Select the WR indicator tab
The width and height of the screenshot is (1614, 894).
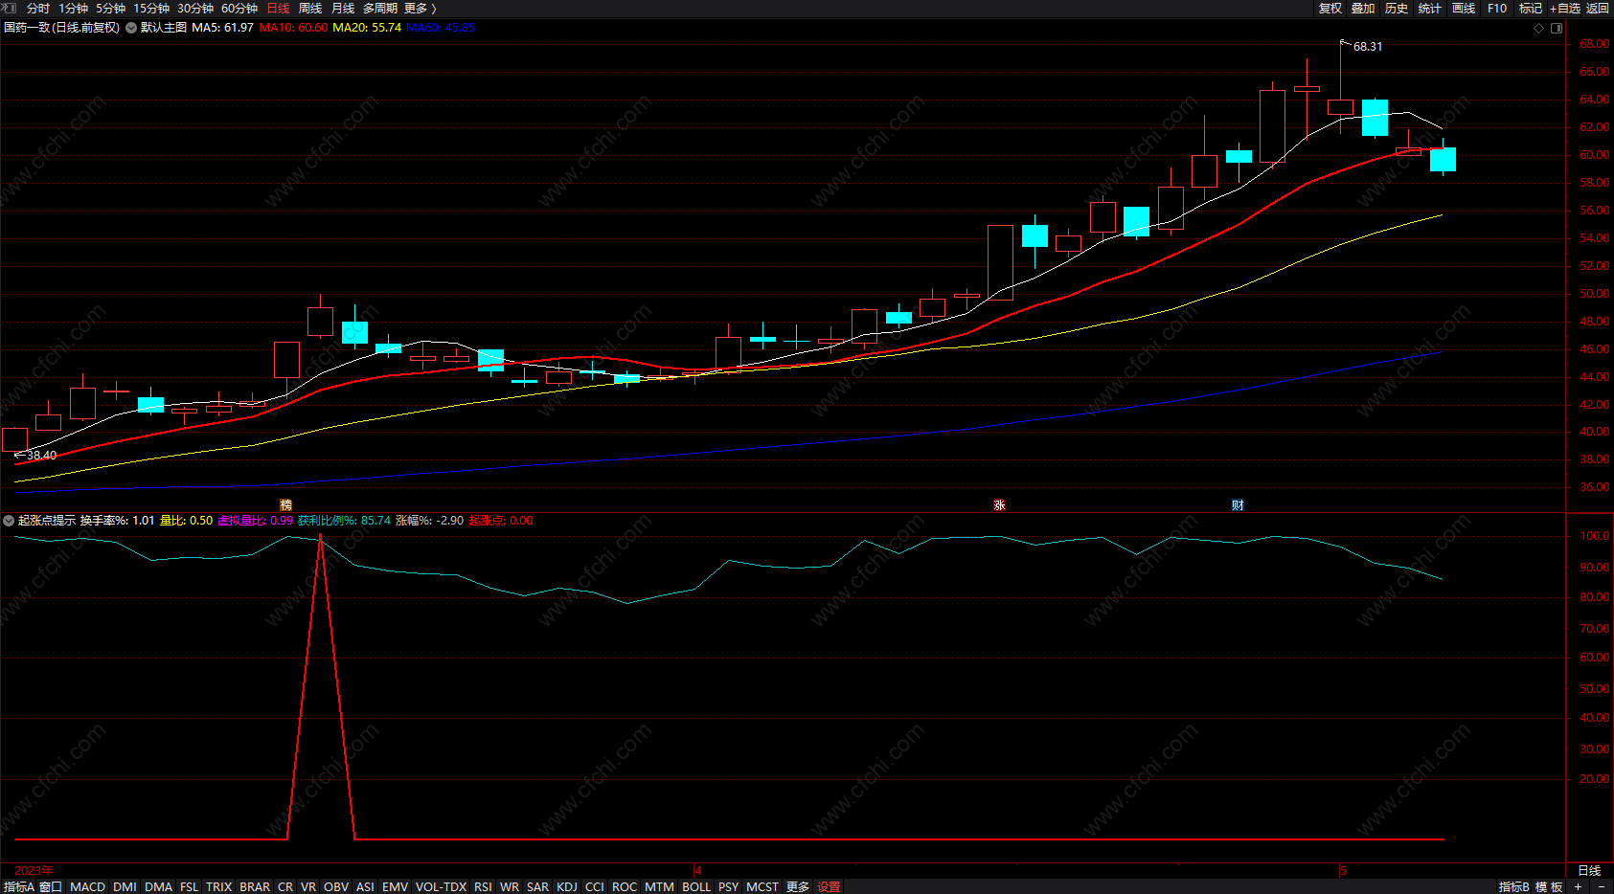[510, 886]
